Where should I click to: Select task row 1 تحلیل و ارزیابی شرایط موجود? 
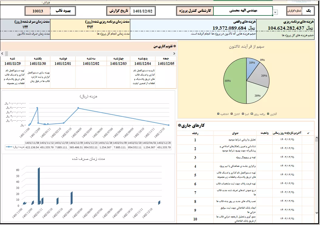pos(235,140)
